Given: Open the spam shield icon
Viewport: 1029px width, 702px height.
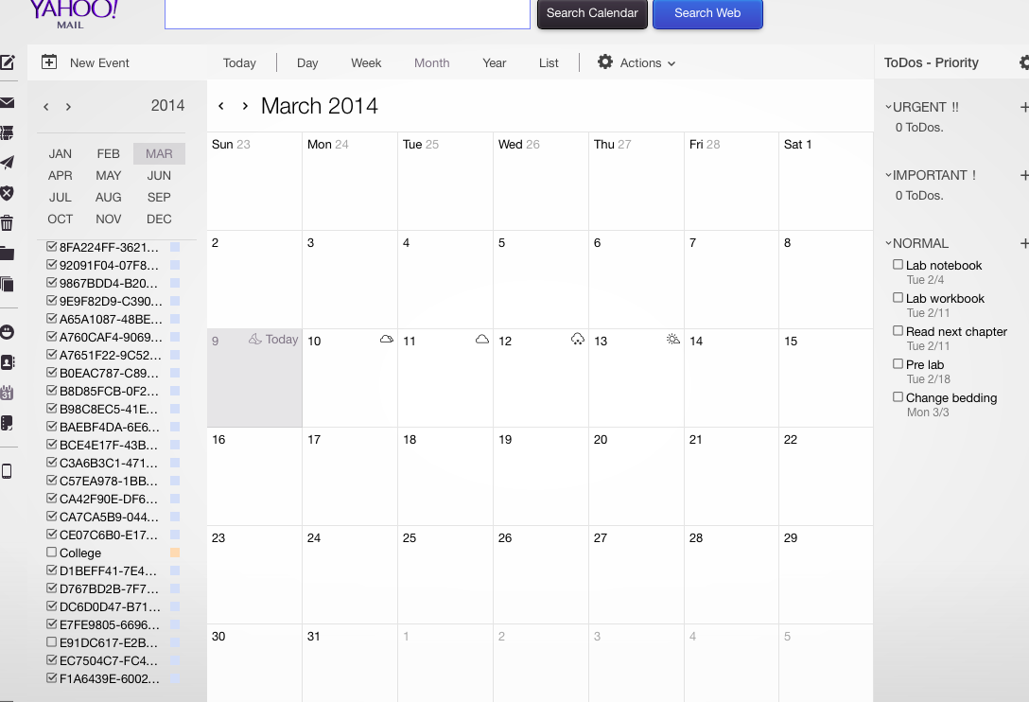Looking at the screenshot, I should click(x=8, y=193).
